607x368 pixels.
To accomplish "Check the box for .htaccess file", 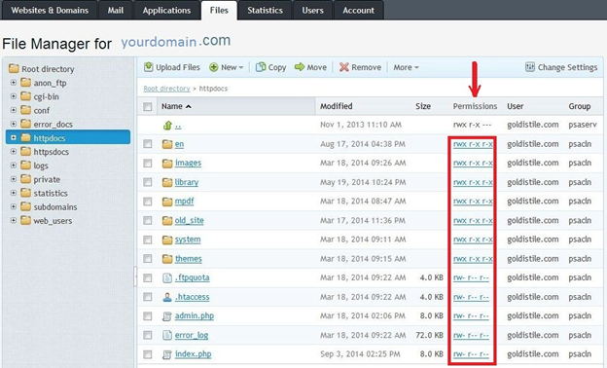I will click(148, 297).
